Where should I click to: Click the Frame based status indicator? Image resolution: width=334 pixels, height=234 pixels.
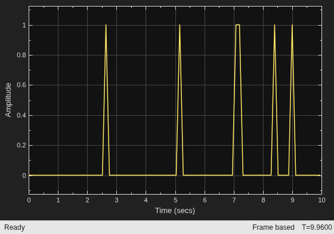pos(273,227)
